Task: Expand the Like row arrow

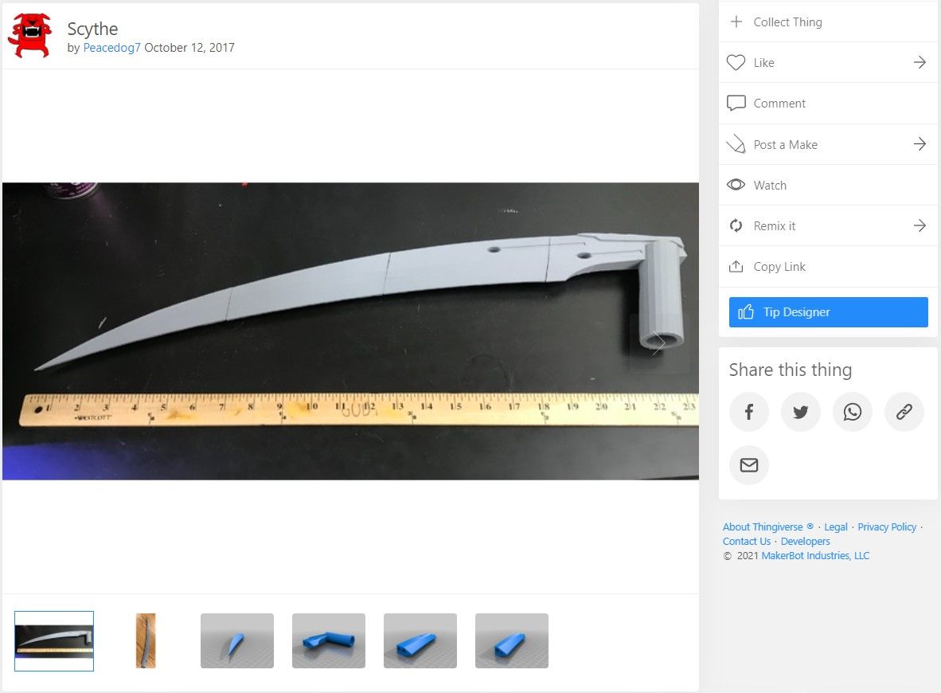Action: coord(920,63)
